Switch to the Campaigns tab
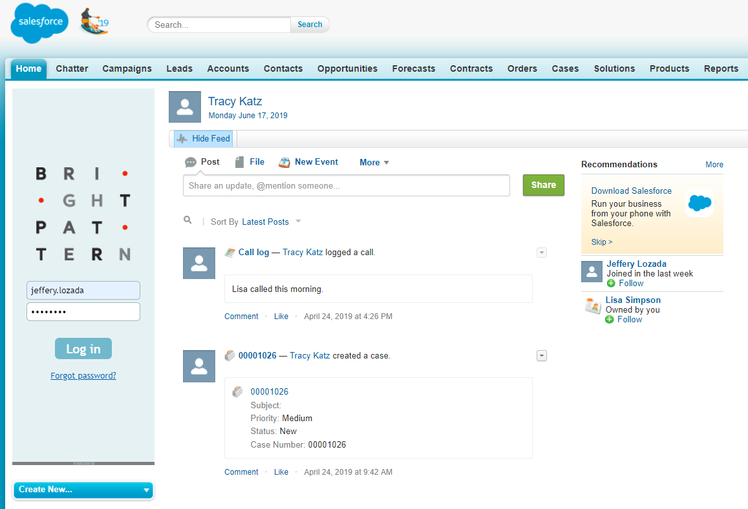Screen dimensions: 748x509 click(x=127, y=68)
